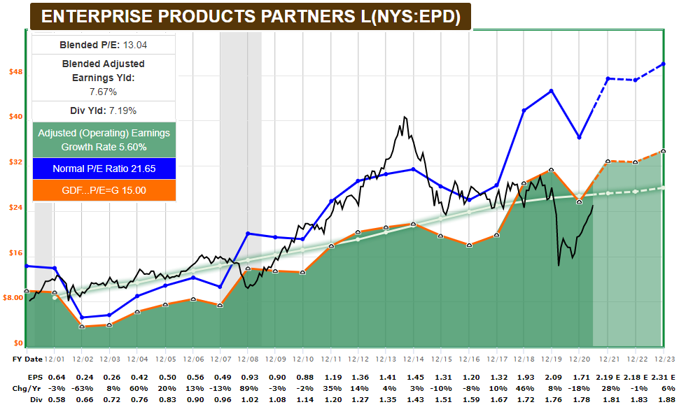Click the EPS value 2.09
679x407 pixels.
pyautogui.click(x=554, y=378)
